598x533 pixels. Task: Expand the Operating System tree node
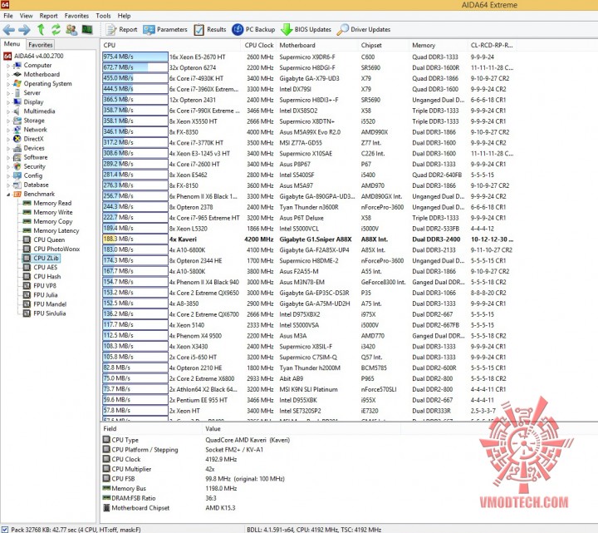click(8, 84)
